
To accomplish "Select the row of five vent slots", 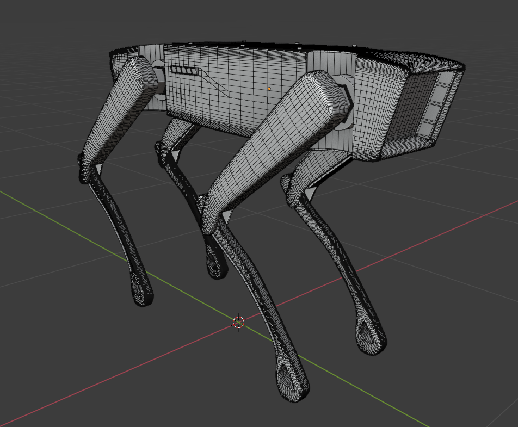I will [184, 70].
